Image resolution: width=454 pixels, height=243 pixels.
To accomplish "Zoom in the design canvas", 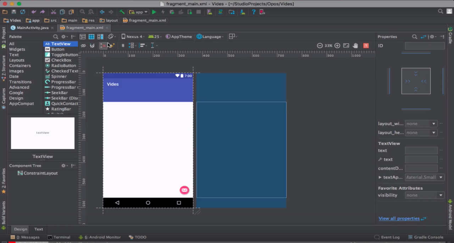I will point(337,46).
